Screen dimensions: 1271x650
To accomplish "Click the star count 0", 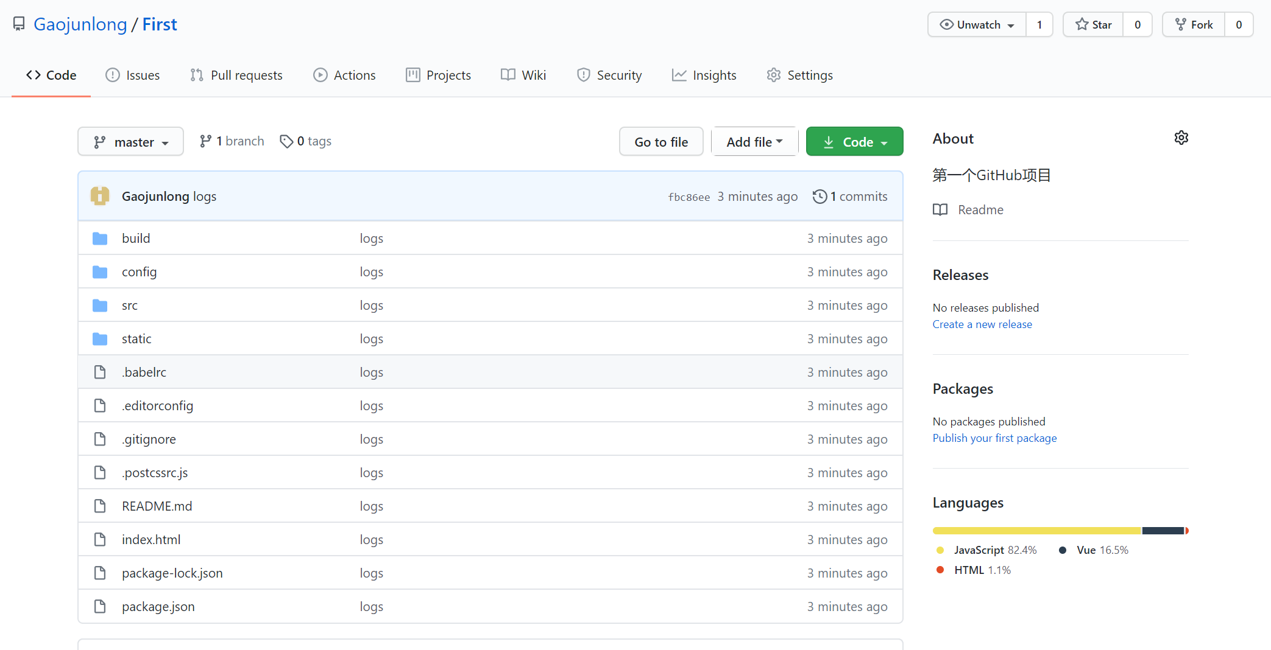I will point(1138,24).
